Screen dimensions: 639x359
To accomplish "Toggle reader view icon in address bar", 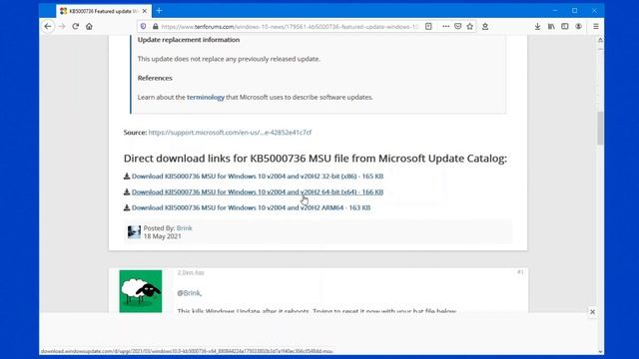I will (x=428, y=27).
